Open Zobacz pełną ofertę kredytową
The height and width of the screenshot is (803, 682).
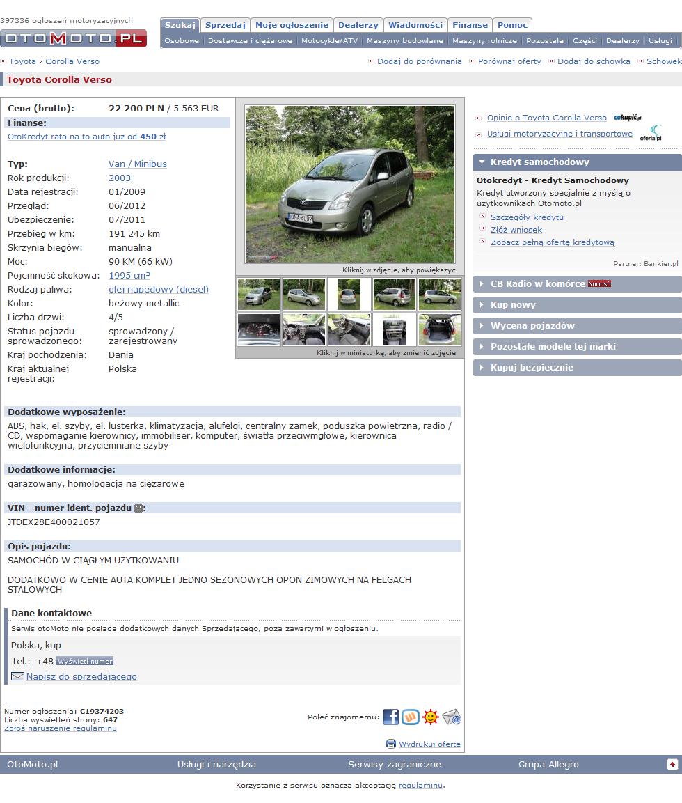click(x=553, y=242)
